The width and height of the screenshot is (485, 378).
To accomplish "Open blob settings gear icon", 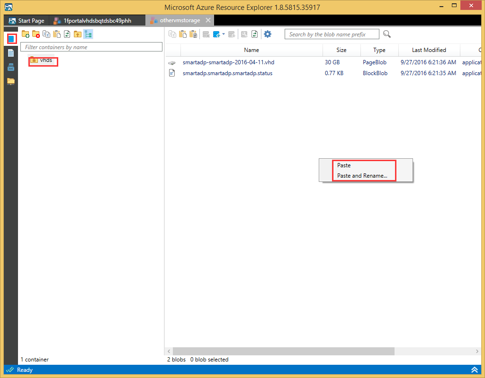I will tap(268, 34).
